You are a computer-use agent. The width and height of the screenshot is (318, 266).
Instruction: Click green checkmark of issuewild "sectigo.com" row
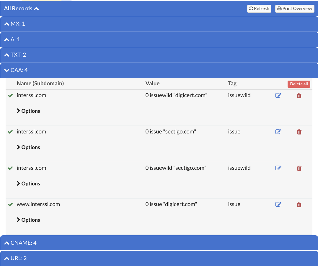(x=10, y=168)
